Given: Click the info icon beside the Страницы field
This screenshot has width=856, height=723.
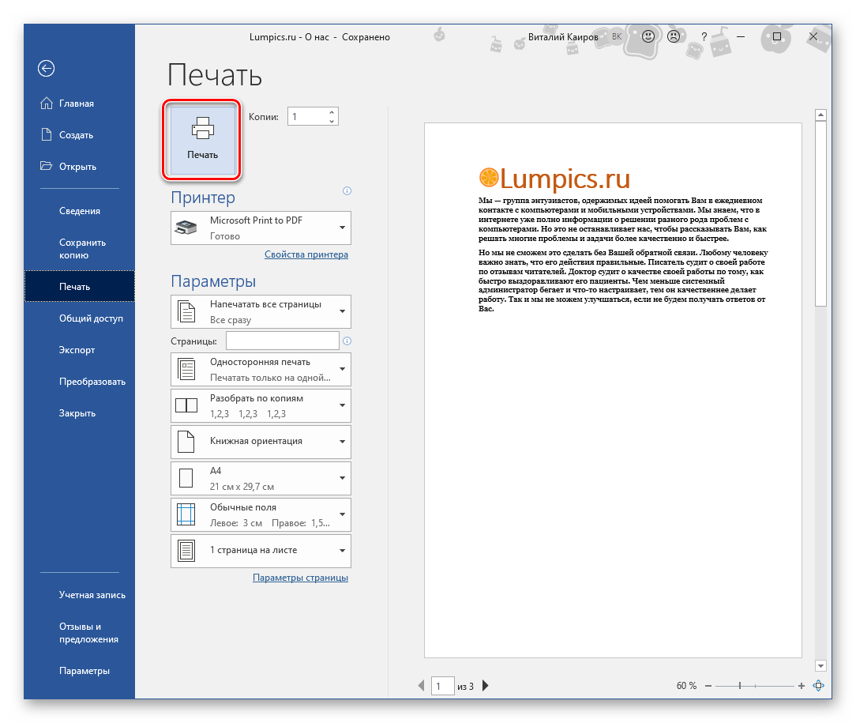Looking at the screenshot, I should click(347, 341).
